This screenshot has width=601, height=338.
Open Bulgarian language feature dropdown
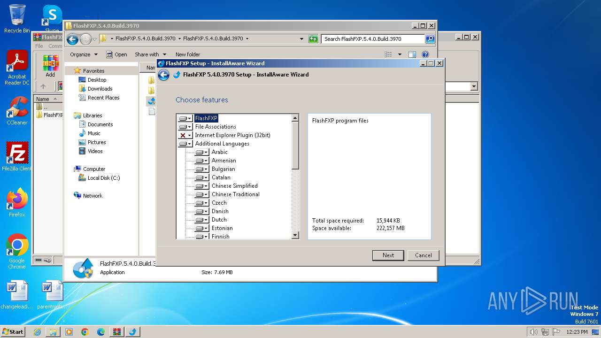pos(201,169)
